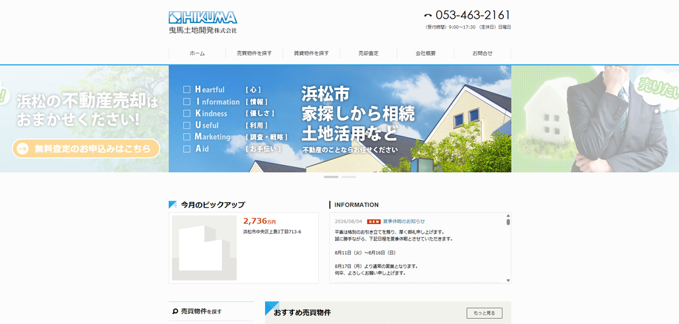Click the right banner with the businessman
The width and height of the screenshot is (679, 324).
pos(595,119)
